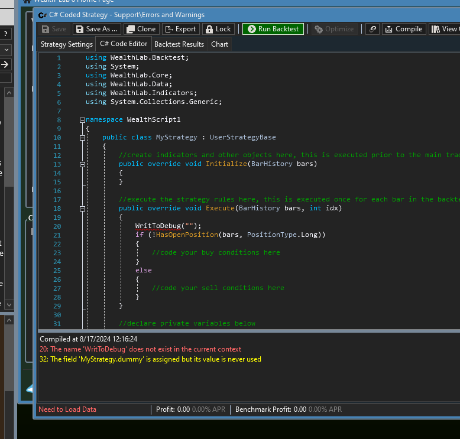
Task: Click the Save As toolbar button
Action: [x=96, y=29]
